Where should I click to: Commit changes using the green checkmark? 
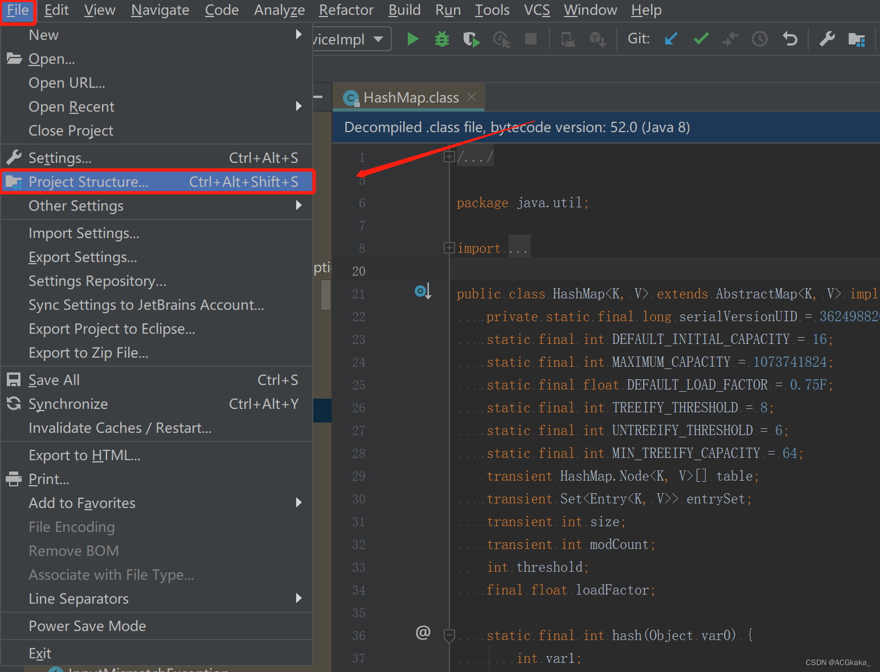pos(701,39)
